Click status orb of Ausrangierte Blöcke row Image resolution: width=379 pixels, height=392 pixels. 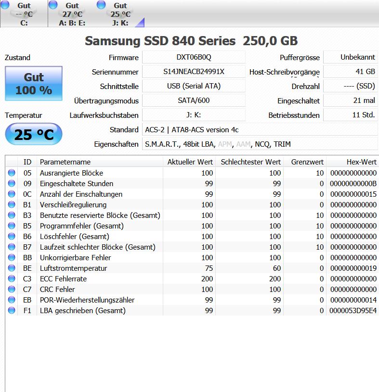point(12,173)
